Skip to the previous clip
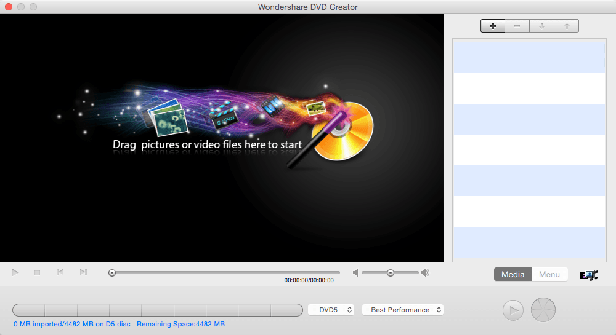616x335 pixels. [x=60, y=272]
